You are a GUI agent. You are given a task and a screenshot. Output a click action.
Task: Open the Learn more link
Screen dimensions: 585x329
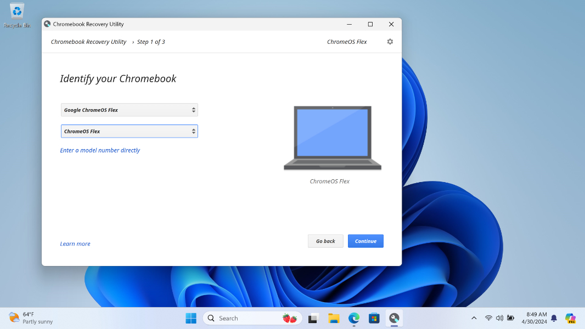pyautogui.click(x=75, y=244)
